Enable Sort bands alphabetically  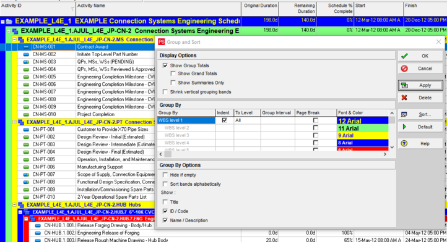click(165, 184)
